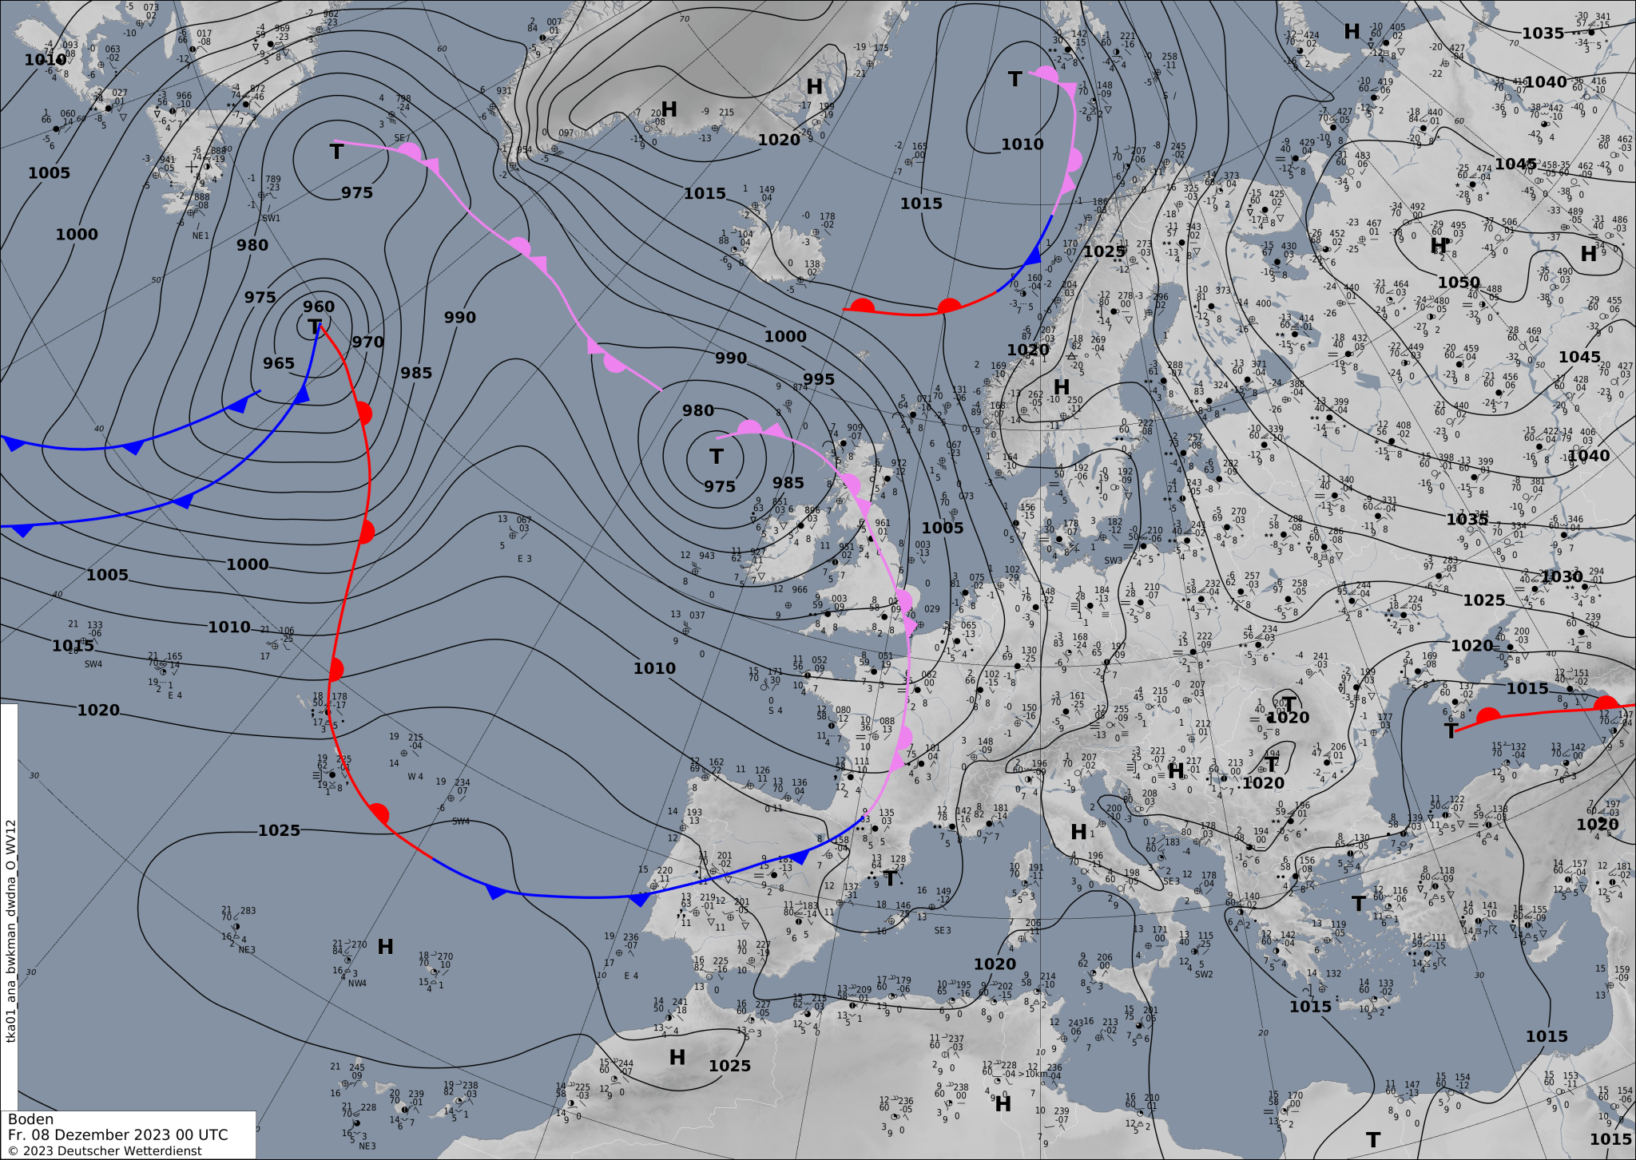Click the H high marker over southern Norway
The width and height of the screenshot is (1636, 1160).
pos(1062,387)
